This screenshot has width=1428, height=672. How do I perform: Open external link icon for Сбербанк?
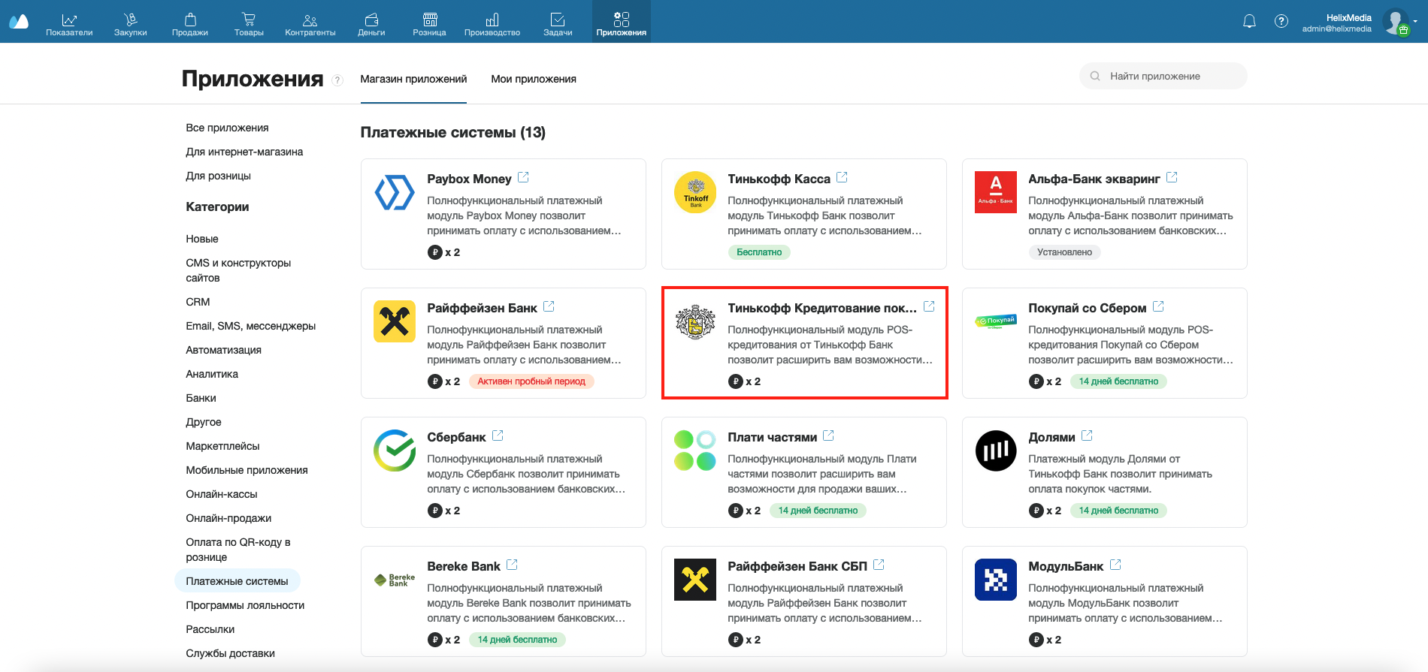click(498, 436)
